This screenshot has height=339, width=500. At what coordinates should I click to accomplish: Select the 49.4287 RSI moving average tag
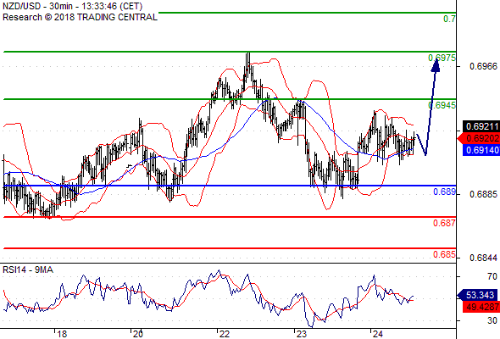tap(481, 307)
